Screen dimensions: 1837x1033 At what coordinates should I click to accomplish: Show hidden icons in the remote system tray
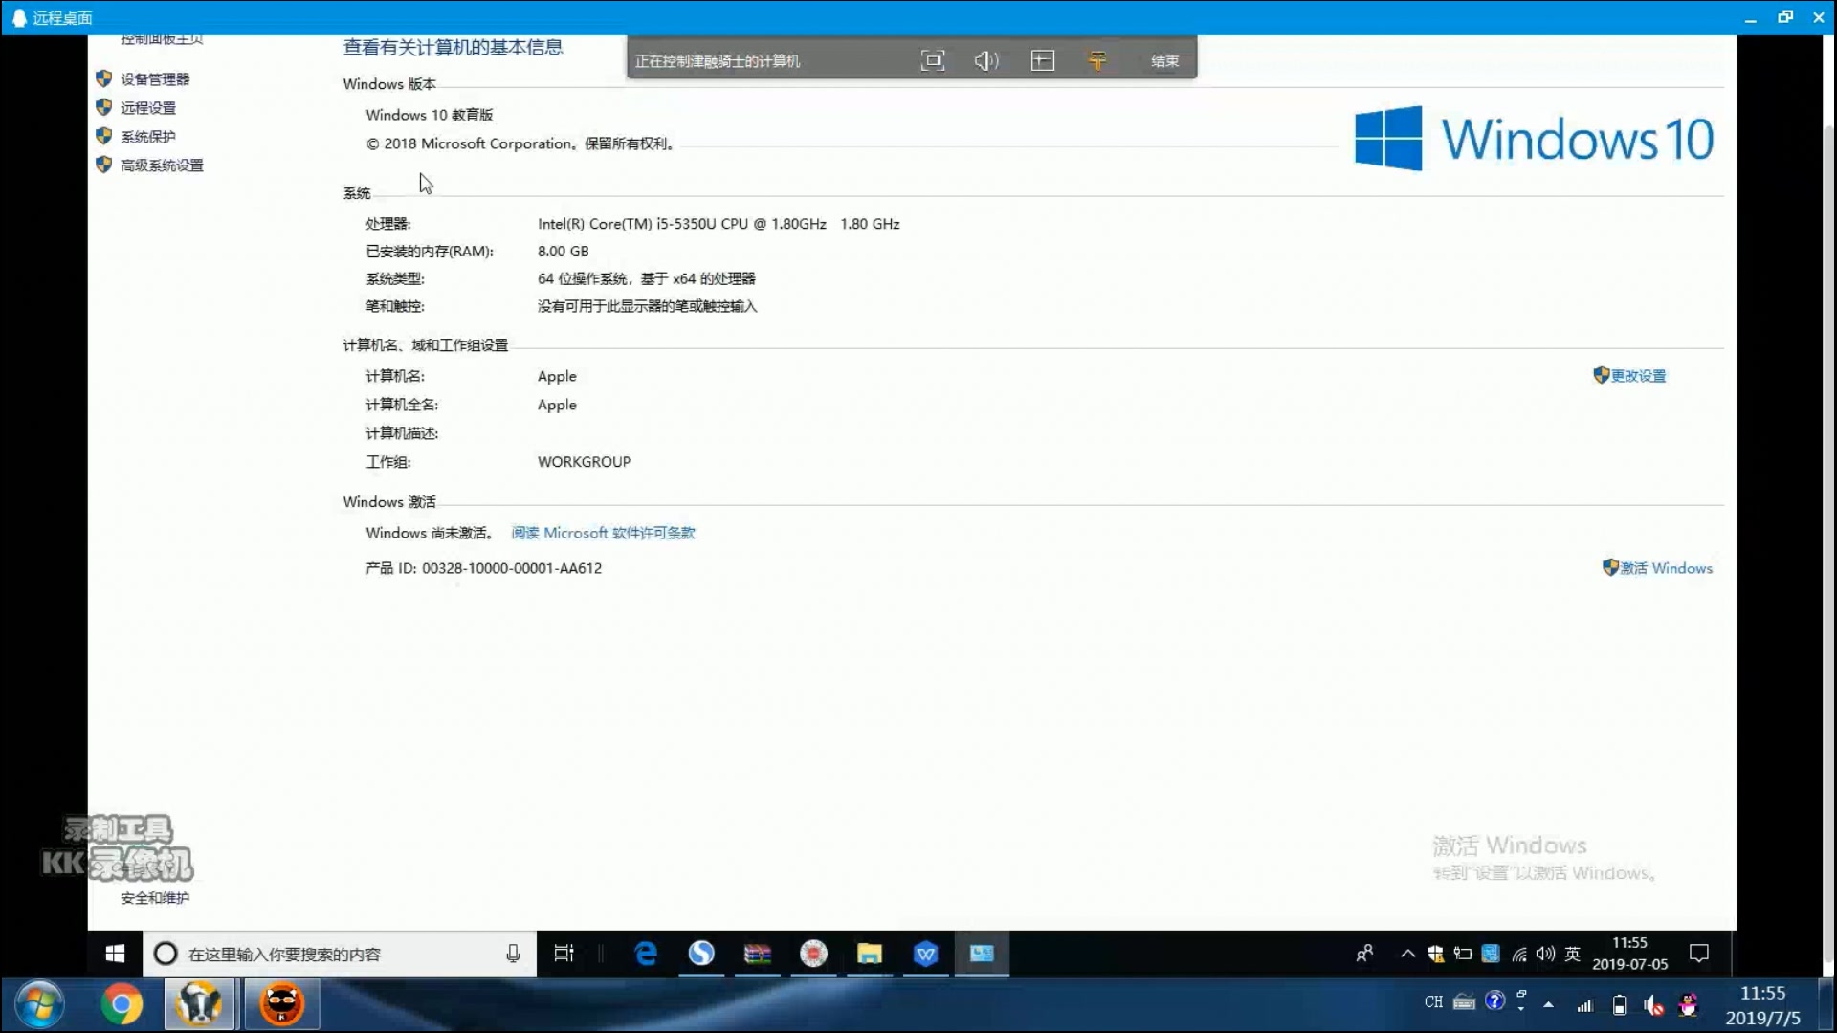pos(1406,954)
